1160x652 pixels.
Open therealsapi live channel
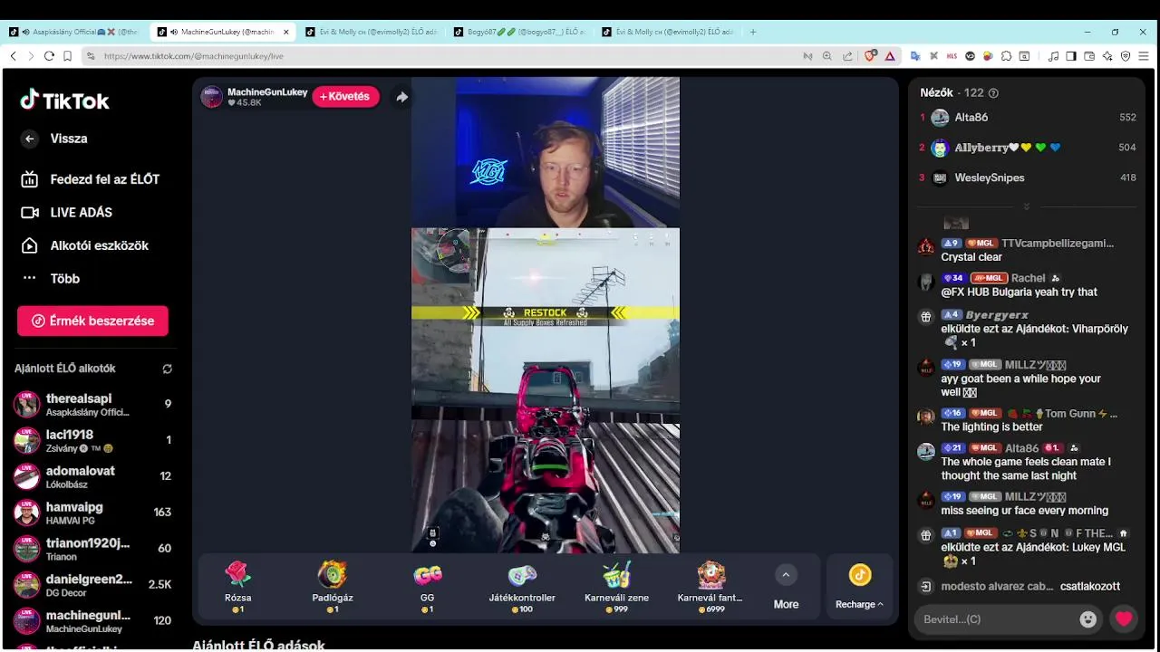92,404
